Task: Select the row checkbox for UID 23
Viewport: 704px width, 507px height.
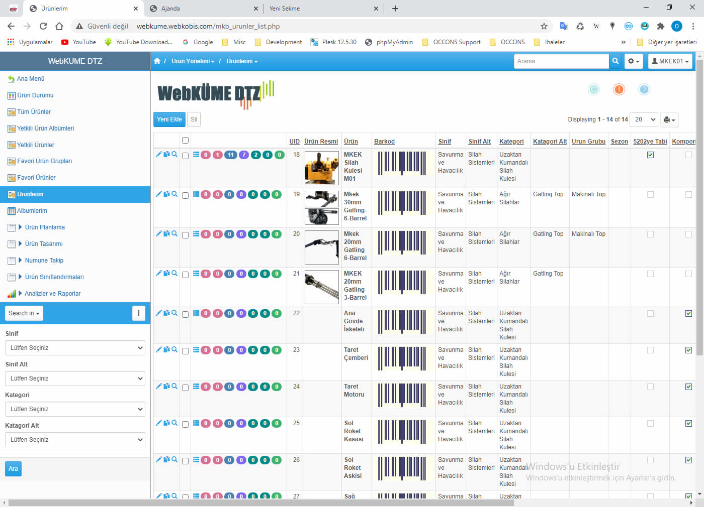Action: [185, 351]
